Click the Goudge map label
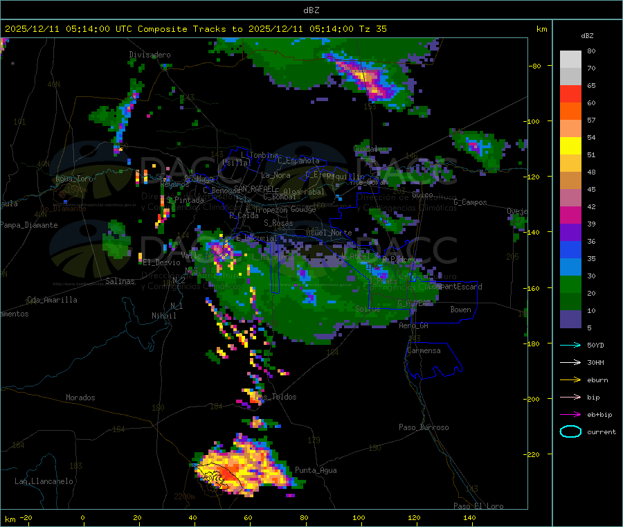The height and width of the screenshot is (527, 623). 303,209
